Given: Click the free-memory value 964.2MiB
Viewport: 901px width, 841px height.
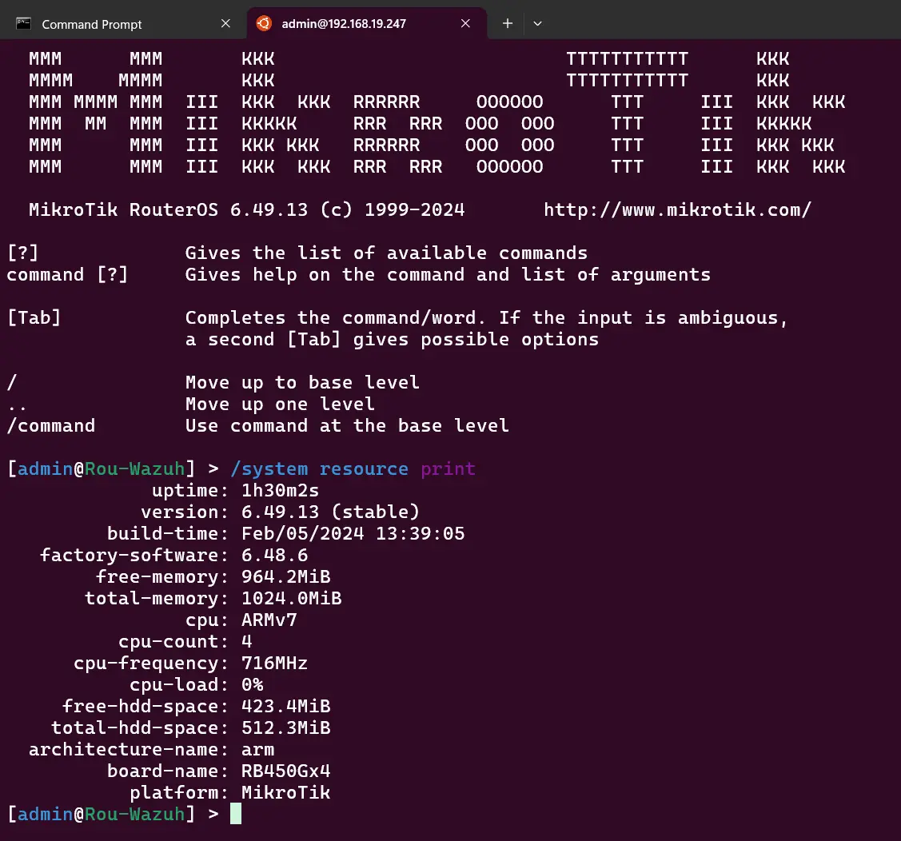Looking at the screenshot, I should pos(285,577).
